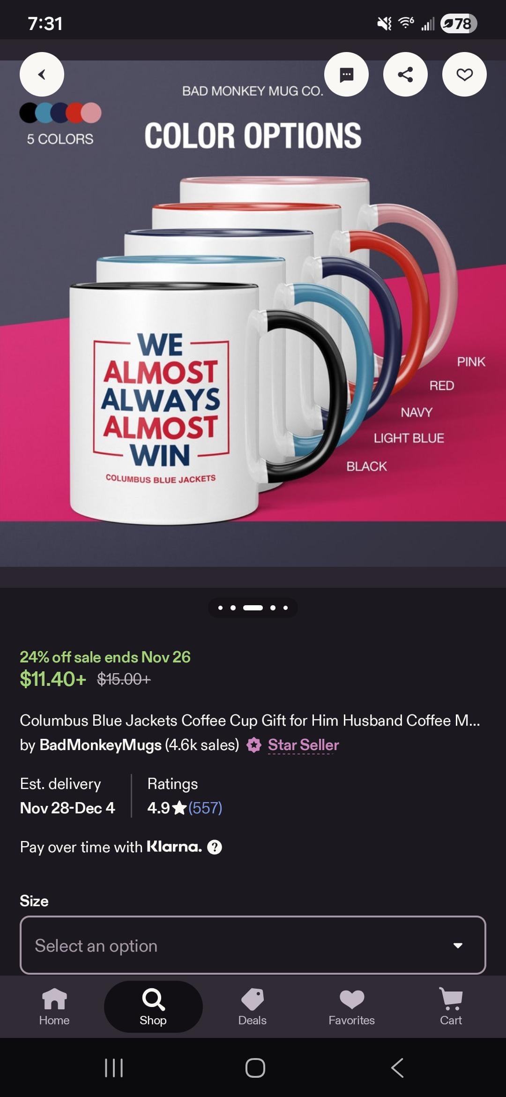Favorite this mug with the heart icon
Image resolution: width=506 pixels, height=1097 pixels.
pyautogui.click(x=464, y=75)
